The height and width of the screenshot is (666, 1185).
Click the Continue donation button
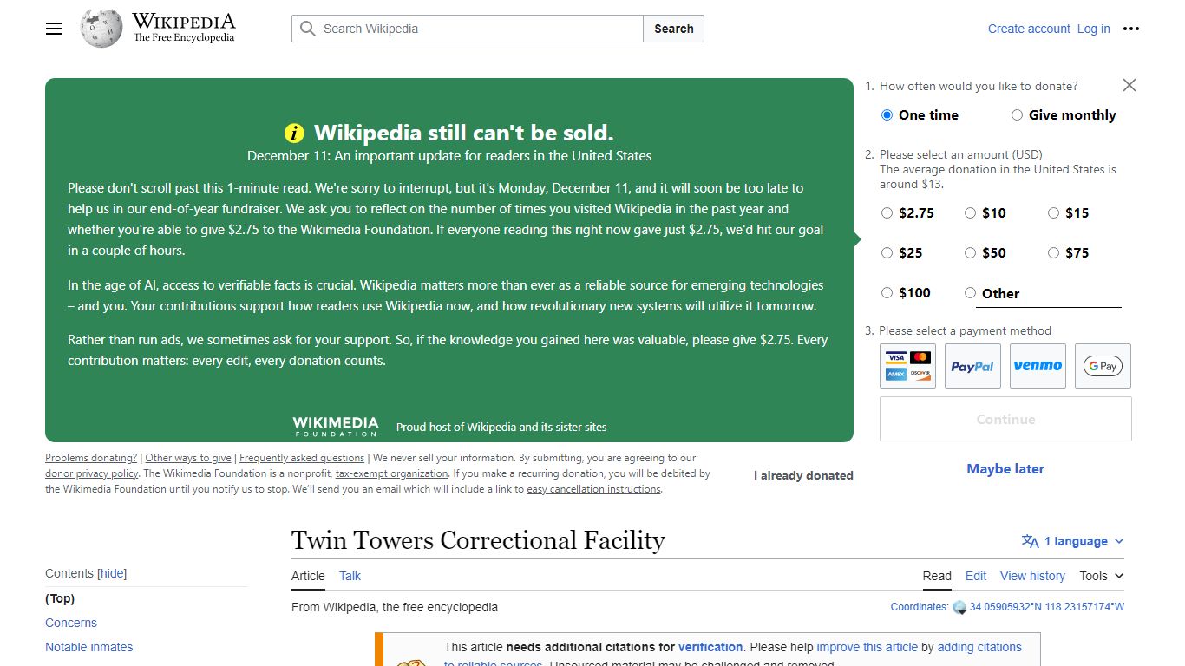click(x=1005, y=419)
